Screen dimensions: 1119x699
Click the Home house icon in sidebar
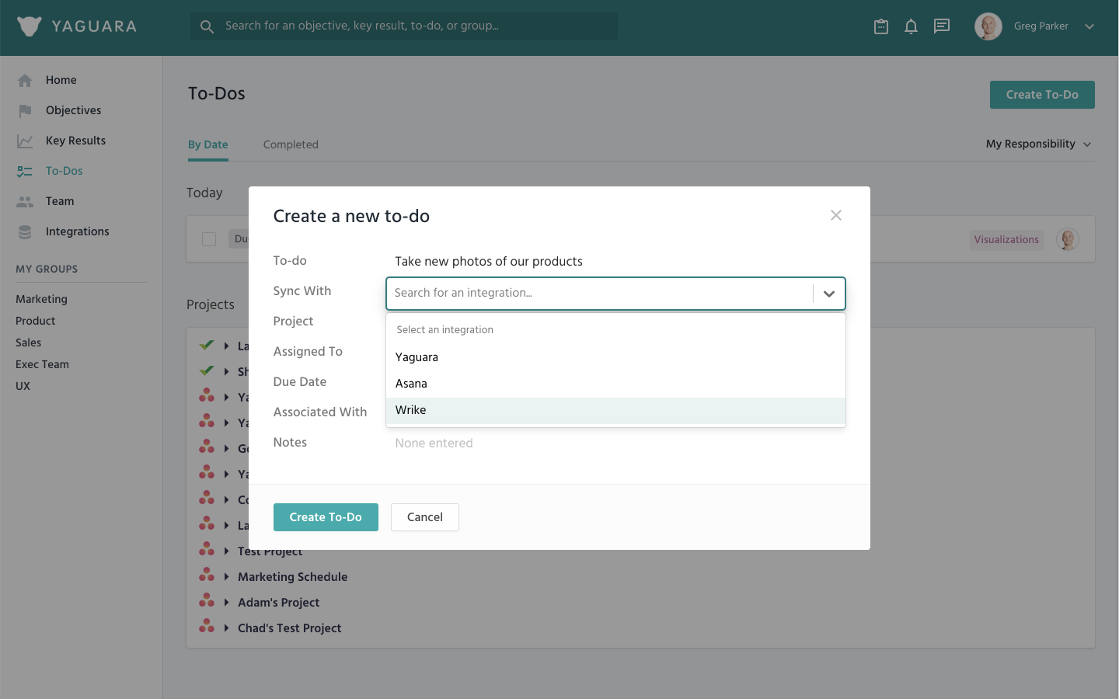tap(25, 80)
